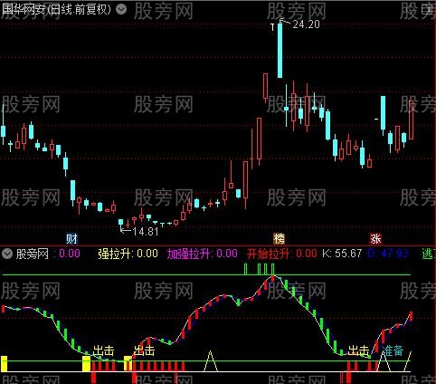Click the red 涨 marker icon
Screen dimensions: 436x384
coord(375,239)
